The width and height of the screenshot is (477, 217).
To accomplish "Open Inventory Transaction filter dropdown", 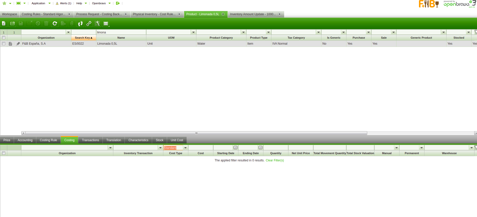I will pyautogui.click(x=160, y=148).
